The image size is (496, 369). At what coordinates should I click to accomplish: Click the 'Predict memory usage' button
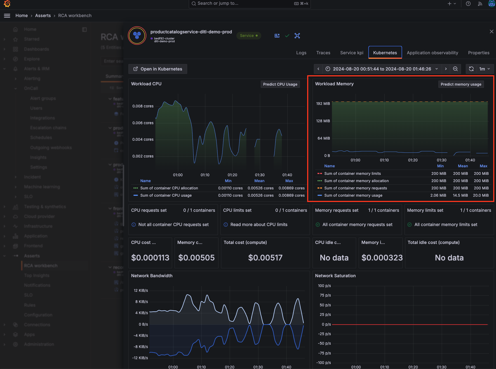461,84
